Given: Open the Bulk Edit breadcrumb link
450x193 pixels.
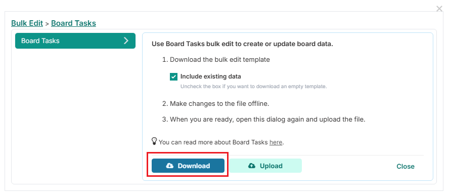Looking at the screenshot, I should [27, 23].
